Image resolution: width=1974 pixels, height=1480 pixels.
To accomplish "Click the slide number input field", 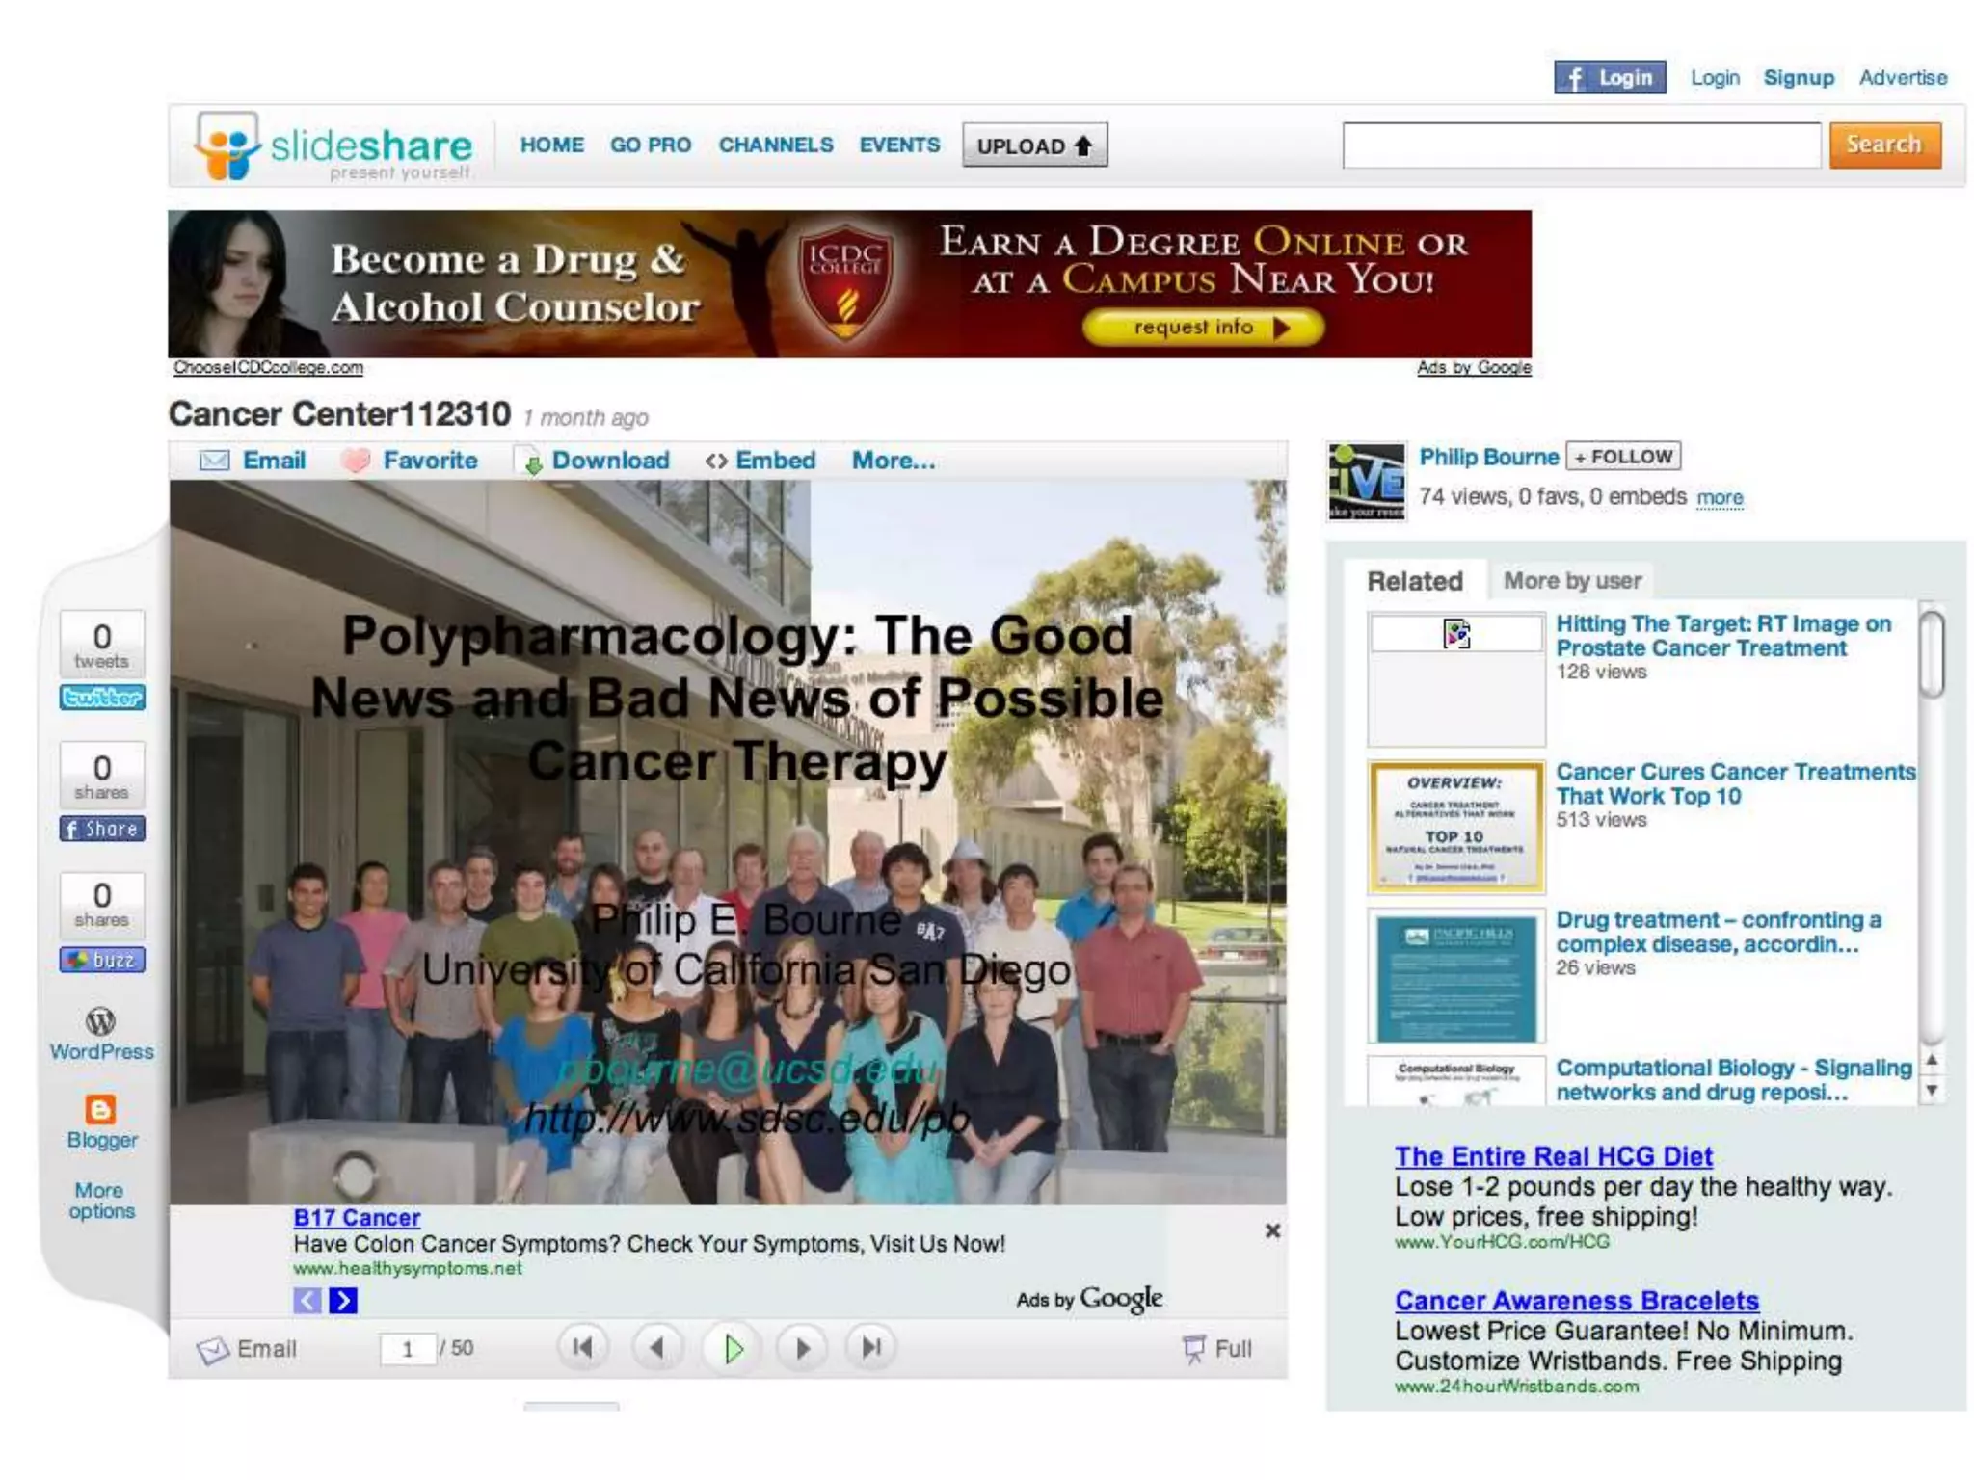I will click(x=407, y=1349).
